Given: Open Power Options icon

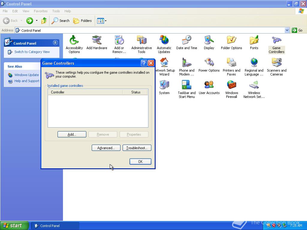Looking at the screenshot, I should click(x=209, y=65).
